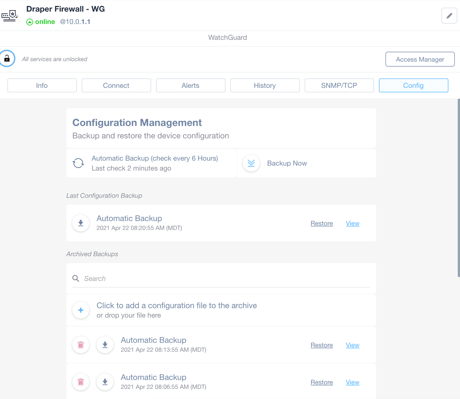Click the Backup Now download arrows icon
460x399 pixels.
tap(251, 163)
